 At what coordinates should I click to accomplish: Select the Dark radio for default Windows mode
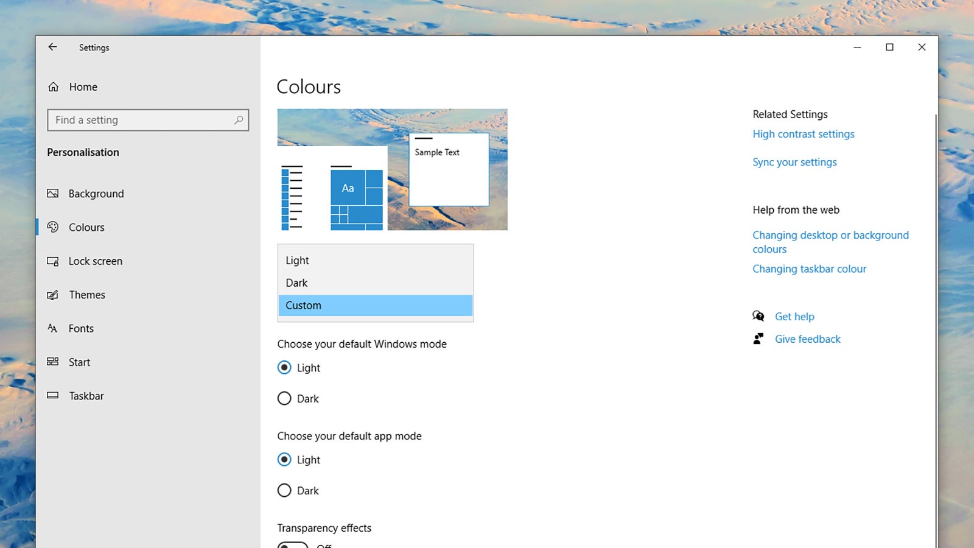(x=284, y=398)
